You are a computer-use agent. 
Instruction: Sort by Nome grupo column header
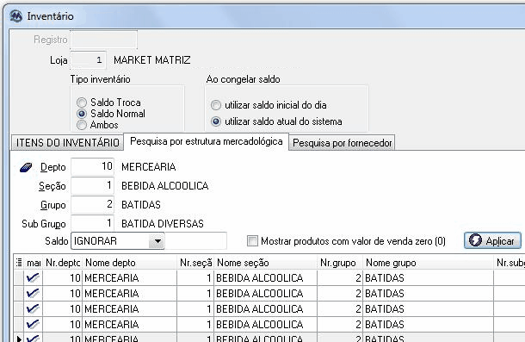[429, 263]
